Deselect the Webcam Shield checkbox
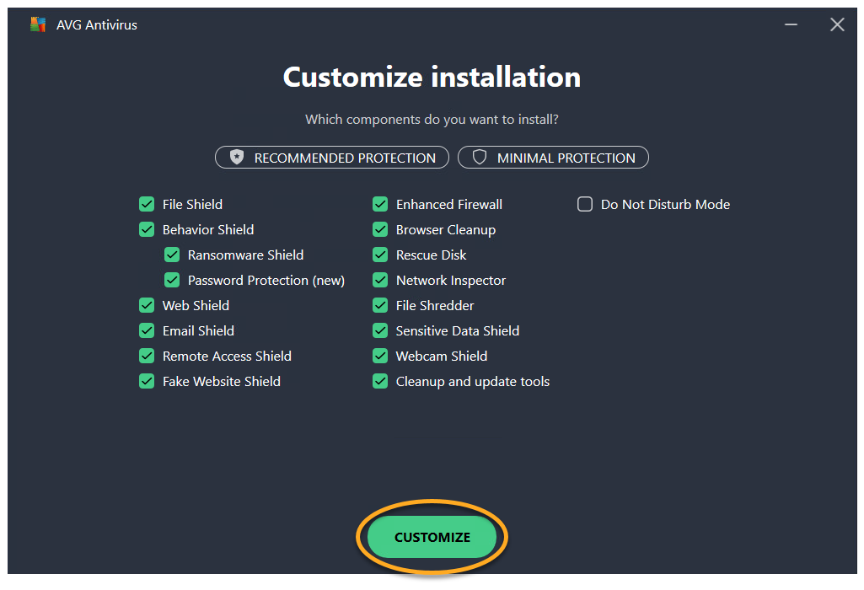The width and height of the screenshot is (864, 590). click(x=380, y=356)
